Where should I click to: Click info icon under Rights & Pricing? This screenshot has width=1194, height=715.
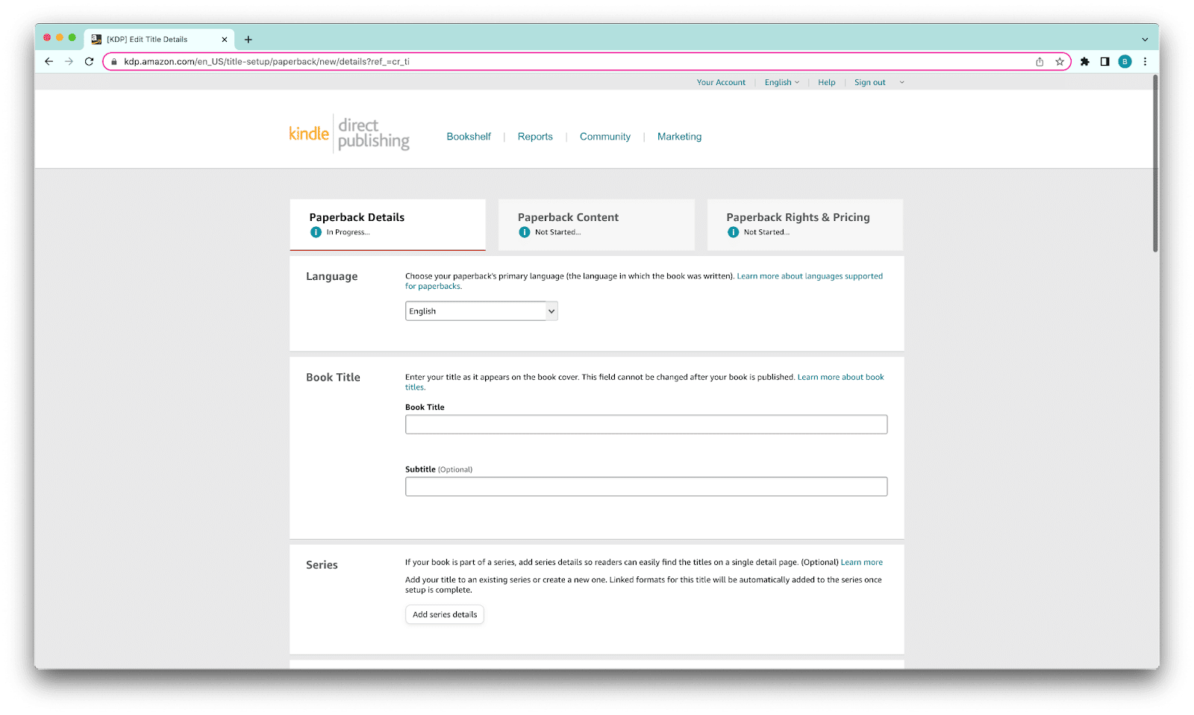pos(733,232)
